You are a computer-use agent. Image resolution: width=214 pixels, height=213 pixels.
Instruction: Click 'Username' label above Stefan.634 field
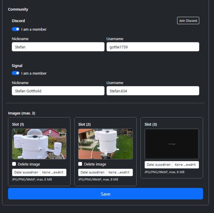115,83
